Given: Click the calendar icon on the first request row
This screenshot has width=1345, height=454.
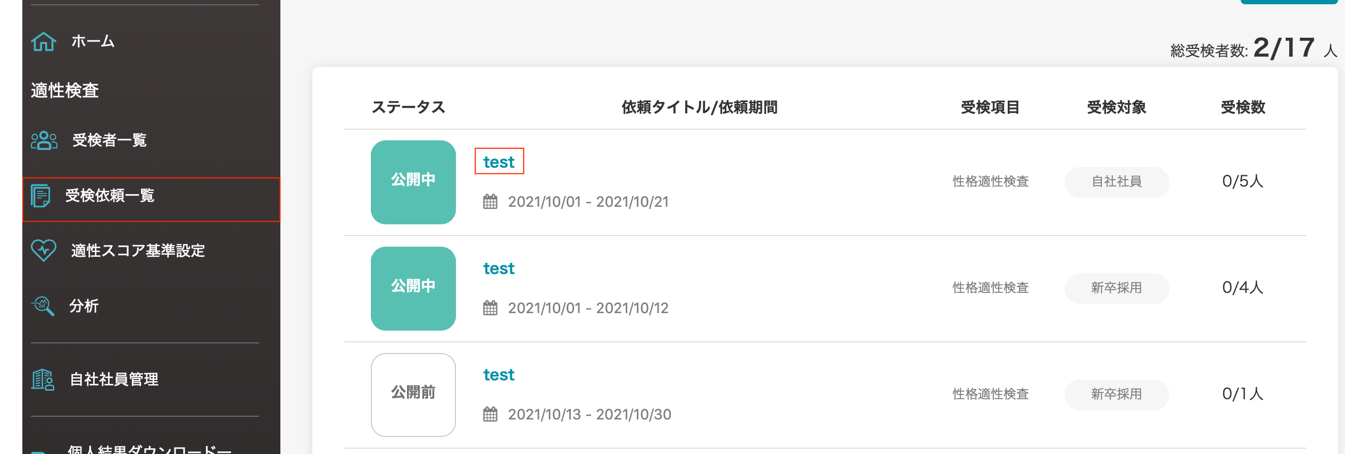Looking at the screenshot, I should tap(491, 201).
